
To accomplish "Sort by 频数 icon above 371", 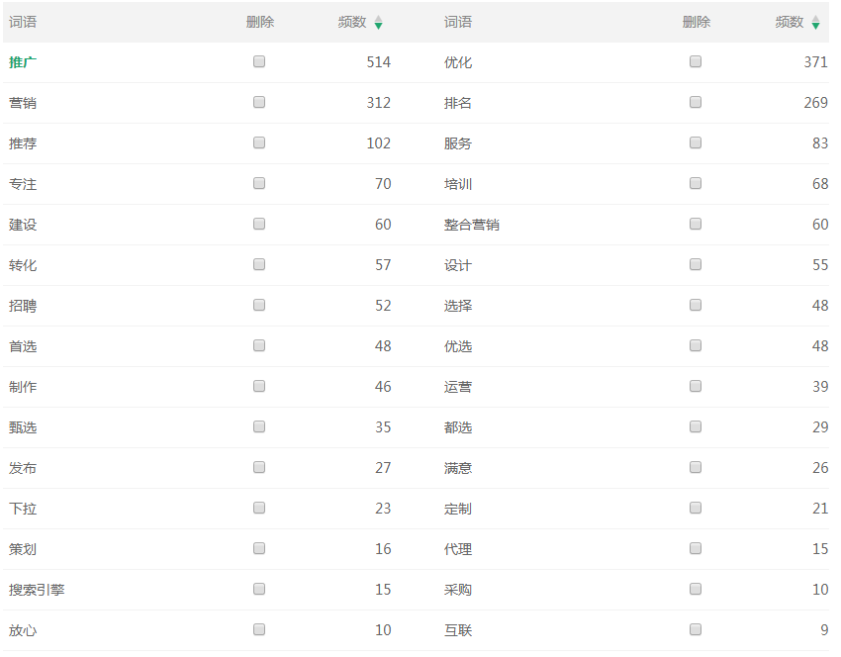I will click(815, 23).
